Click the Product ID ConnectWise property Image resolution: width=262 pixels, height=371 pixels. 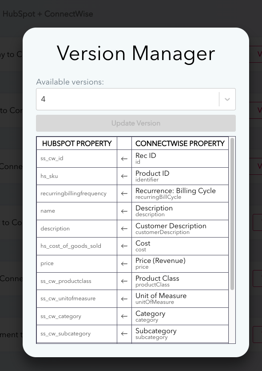coord(180,176)
